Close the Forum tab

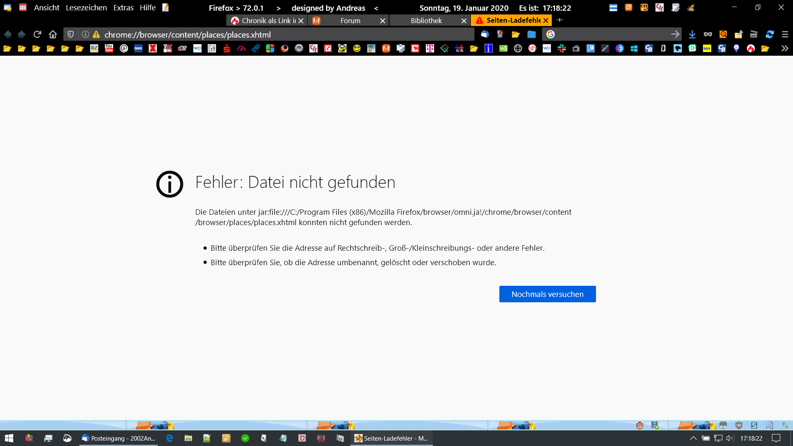pos(382,21)
